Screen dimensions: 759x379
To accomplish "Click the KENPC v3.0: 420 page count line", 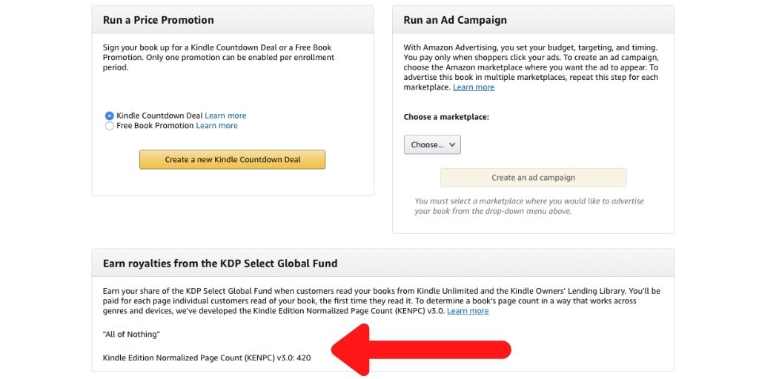I will (x=207, y=358).
